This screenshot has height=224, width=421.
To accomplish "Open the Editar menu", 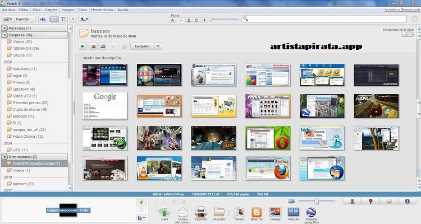I will tap(24, 10).
